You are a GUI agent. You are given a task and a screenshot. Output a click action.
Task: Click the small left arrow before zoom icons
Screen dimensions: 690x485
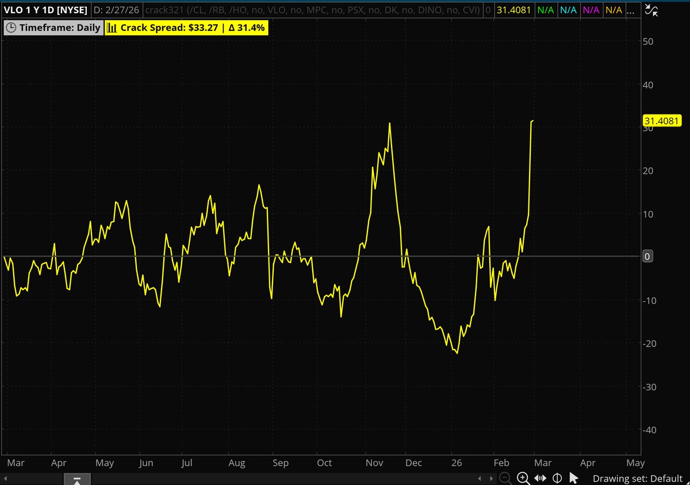(481, 478)
